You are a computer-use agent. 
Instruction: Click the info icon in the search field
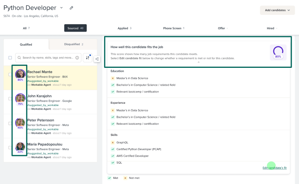coord(77,58)
